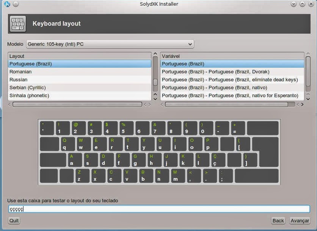The height and width of the screenshot is (231, 317).
Task: Click the KDE window menu icon in the title bar
Action: tap(7, 4)
